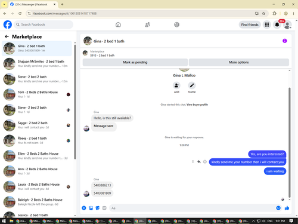The height and width of the screenshot is (224, 298).
Task: Open the Laura - 2 Beds 2 Baths House chat
Action: [37, 186]
